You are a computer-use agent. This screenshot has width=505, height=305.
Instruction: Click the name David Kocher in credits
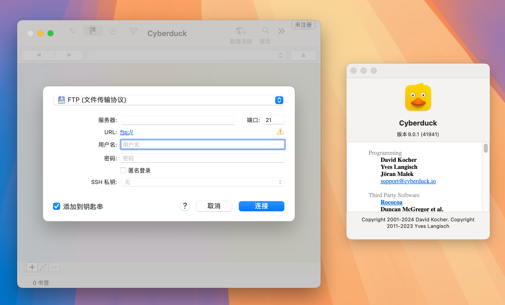[x=398, y=160]
